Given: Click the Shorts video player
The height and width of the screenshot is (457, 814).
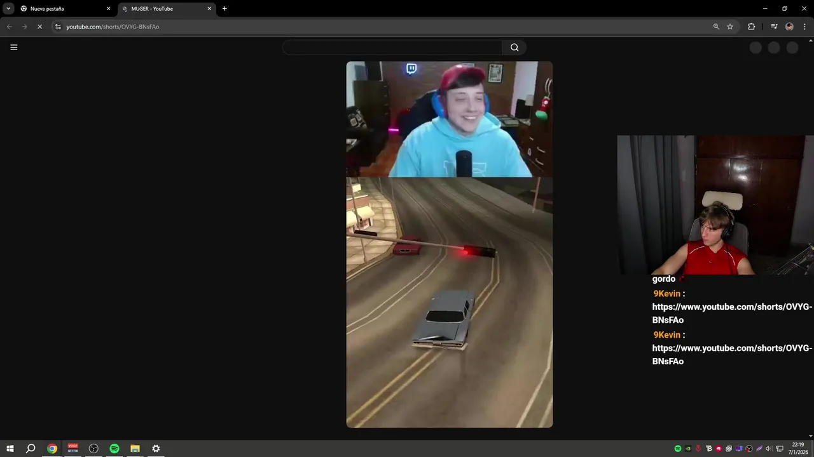Looking at the screenshot, I should [449, 244].
